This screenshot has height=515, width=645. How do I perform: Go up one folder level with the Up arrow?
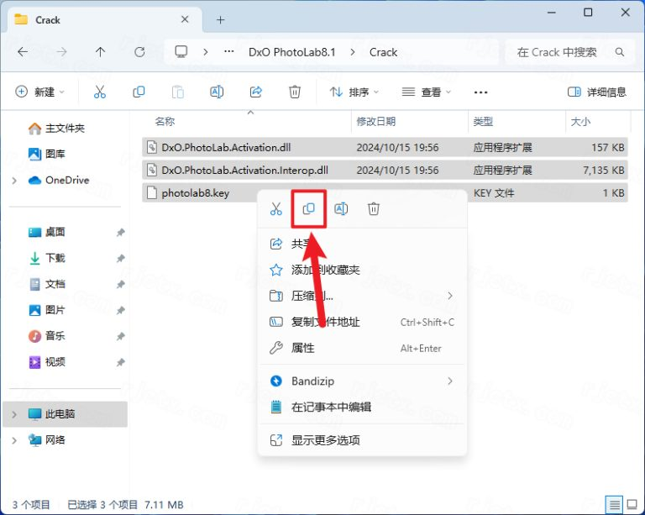click(x=101, y=52)
